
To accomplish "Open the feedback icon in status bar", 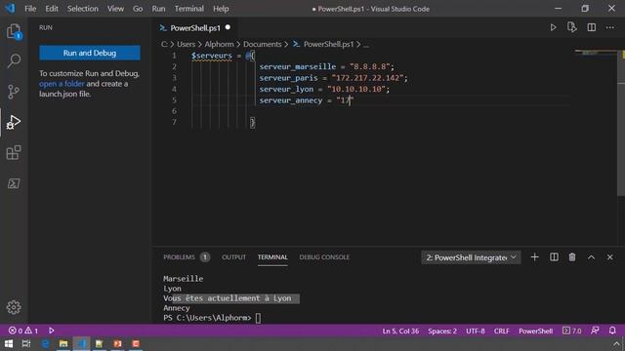I will pos(595,331).
